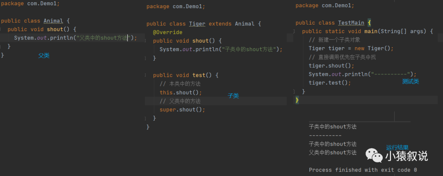This screenshot has width=443, height=176.
Task: Click the @Override annotation
Action: (x=167, y=32)
